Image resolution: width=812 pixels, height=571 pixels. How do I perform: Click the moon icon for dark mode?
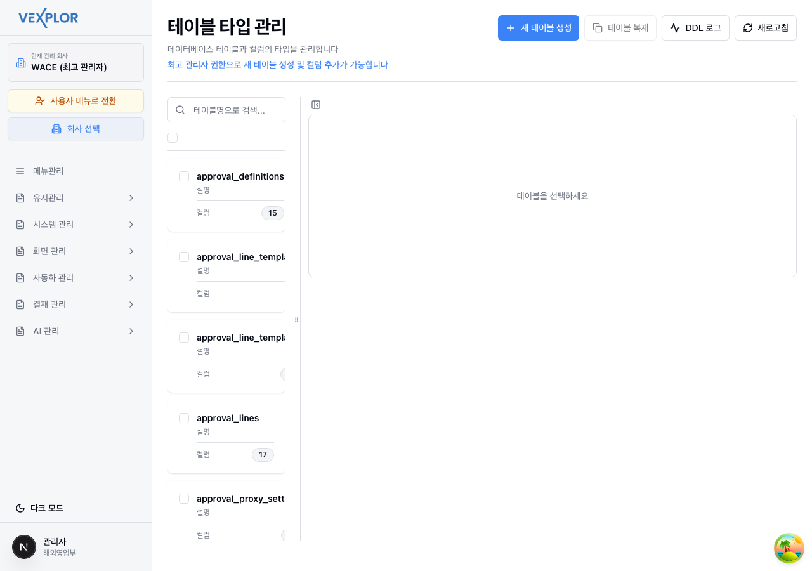[x=20, y=508]
